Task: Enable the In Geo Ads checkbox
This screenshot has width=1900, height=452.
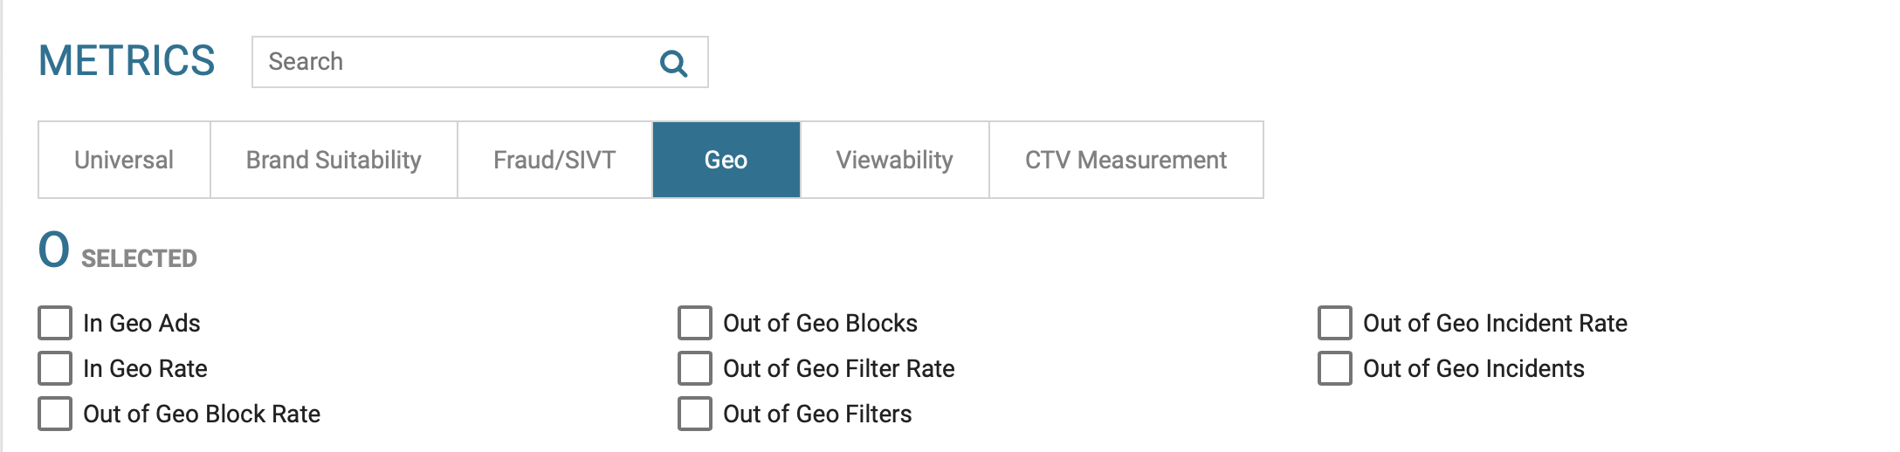Action: 55,323
